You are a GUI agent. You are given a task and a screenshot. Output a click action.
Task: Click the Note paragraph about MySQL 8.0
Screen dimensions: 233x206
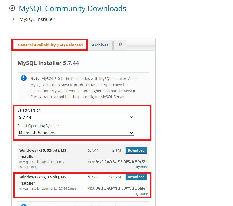84,88
